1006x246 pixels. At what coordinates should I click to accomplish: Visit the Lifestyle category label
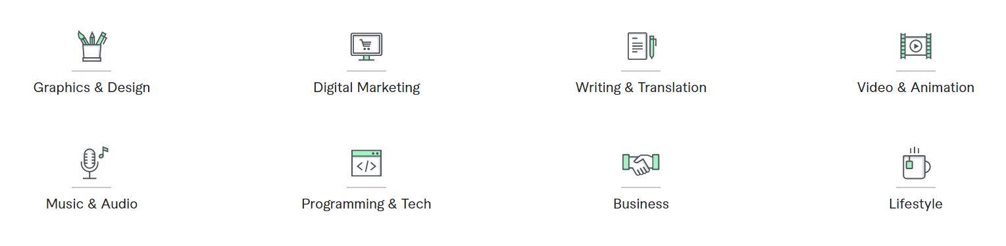tap(916, 204)
